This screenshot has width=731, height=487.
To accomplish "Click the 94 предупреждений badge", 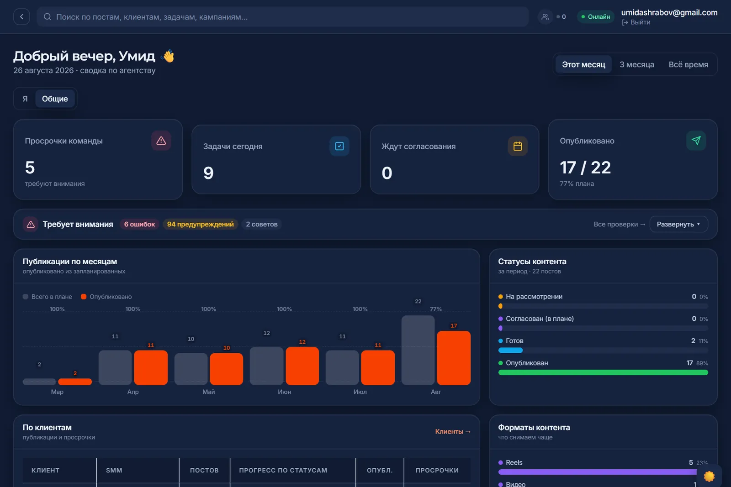I will tap(200, 224).
